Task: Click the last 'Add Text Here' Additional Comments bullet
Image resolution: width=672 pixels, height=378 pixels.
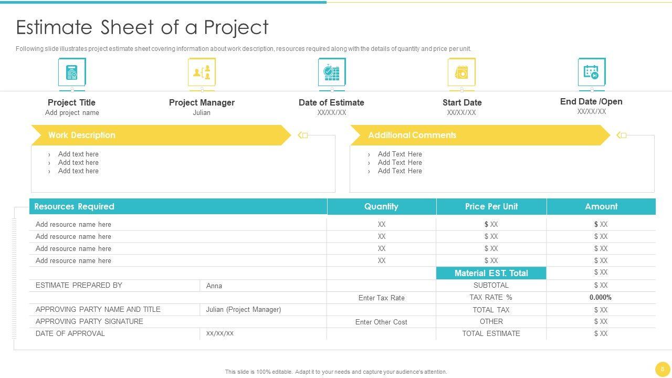Action: point(400,171)
